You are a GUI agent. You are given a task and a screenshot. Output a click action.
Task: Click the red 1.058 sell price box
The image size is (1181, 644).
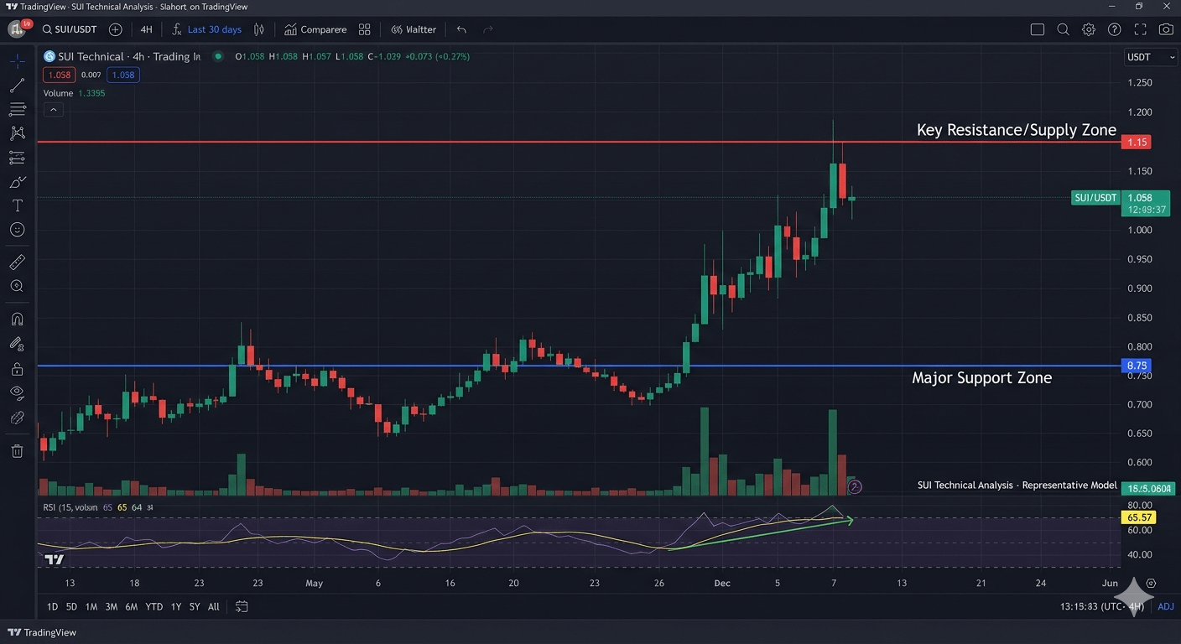pyautogui.click(x=60, y=75)
